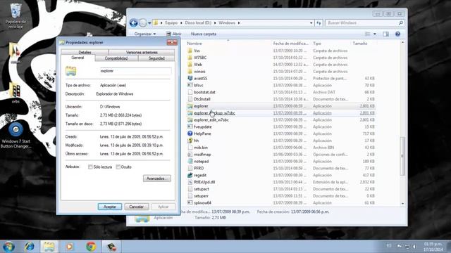
Task: Click Nueva carpeta in the toolbar
Action: (x=204, y=34)
